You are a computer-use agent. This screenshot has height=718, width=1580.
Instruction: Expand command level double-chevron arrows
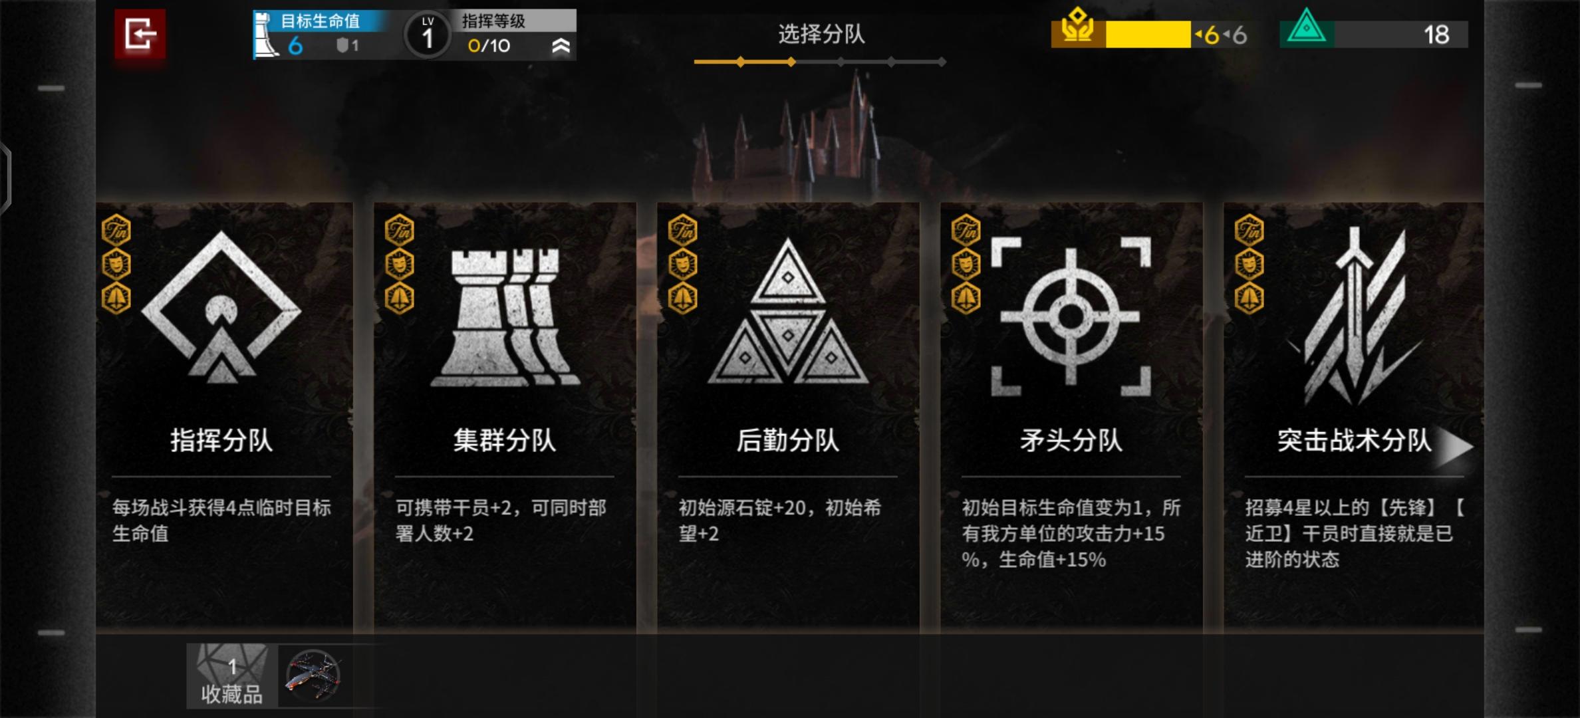click(561, 45)
